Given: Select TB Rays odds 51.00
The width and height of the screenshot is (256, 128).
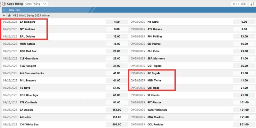Looking at the screenshot, I should 117,88.
